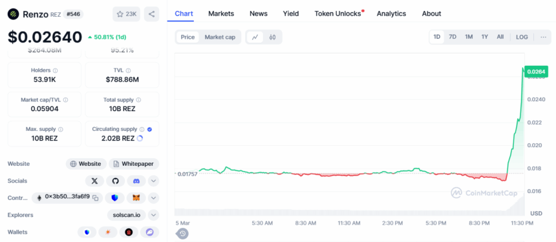Click the 2.02B REZ circulating value
556x242 pixels.
tap(118, 138)
